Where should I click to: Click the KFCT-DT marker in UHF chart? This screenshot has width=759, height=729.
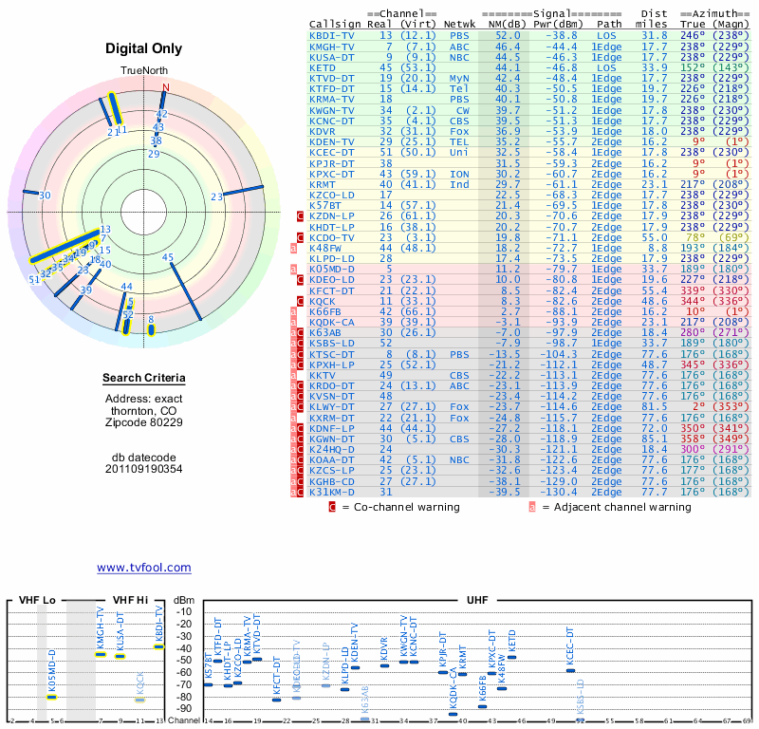click(x=276, y=700)
